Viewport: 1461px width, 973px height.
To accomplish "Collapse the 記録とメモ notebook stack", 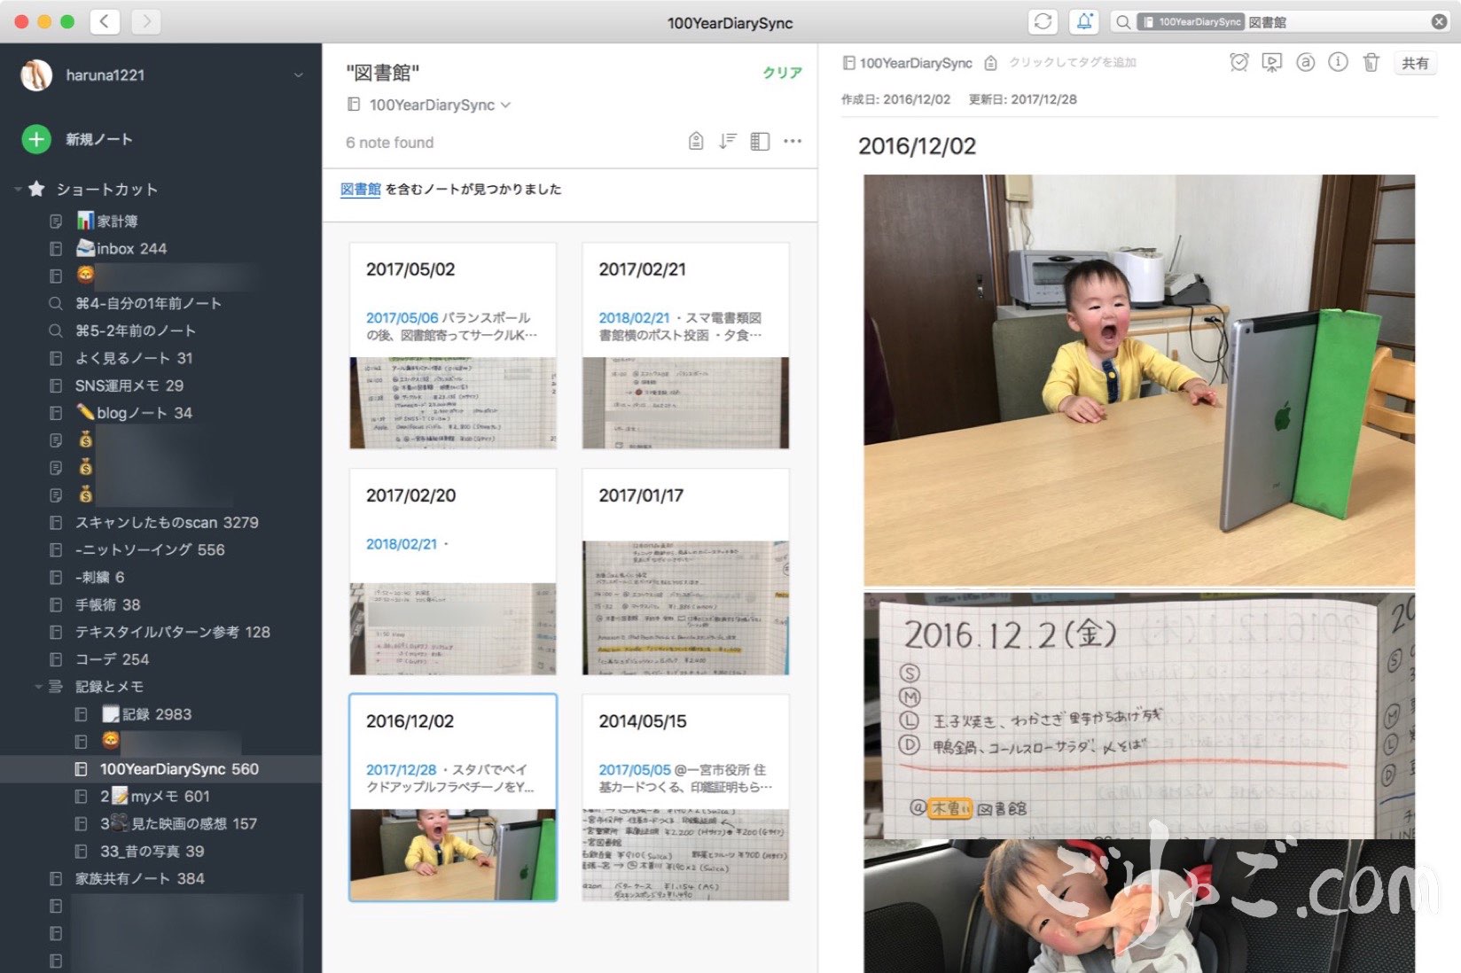I will coord(38,687).
